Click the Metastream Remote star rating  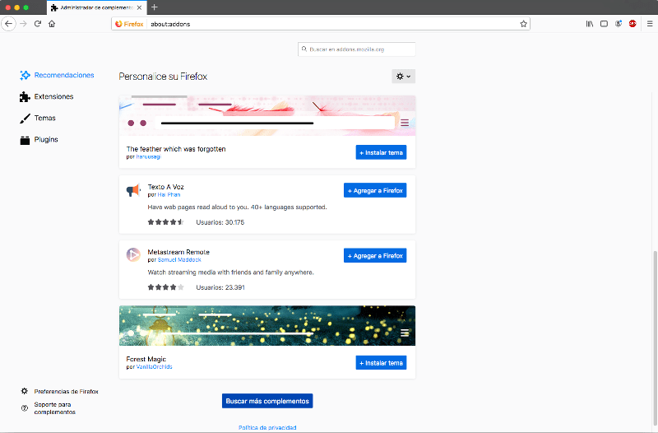coord(166,287)
